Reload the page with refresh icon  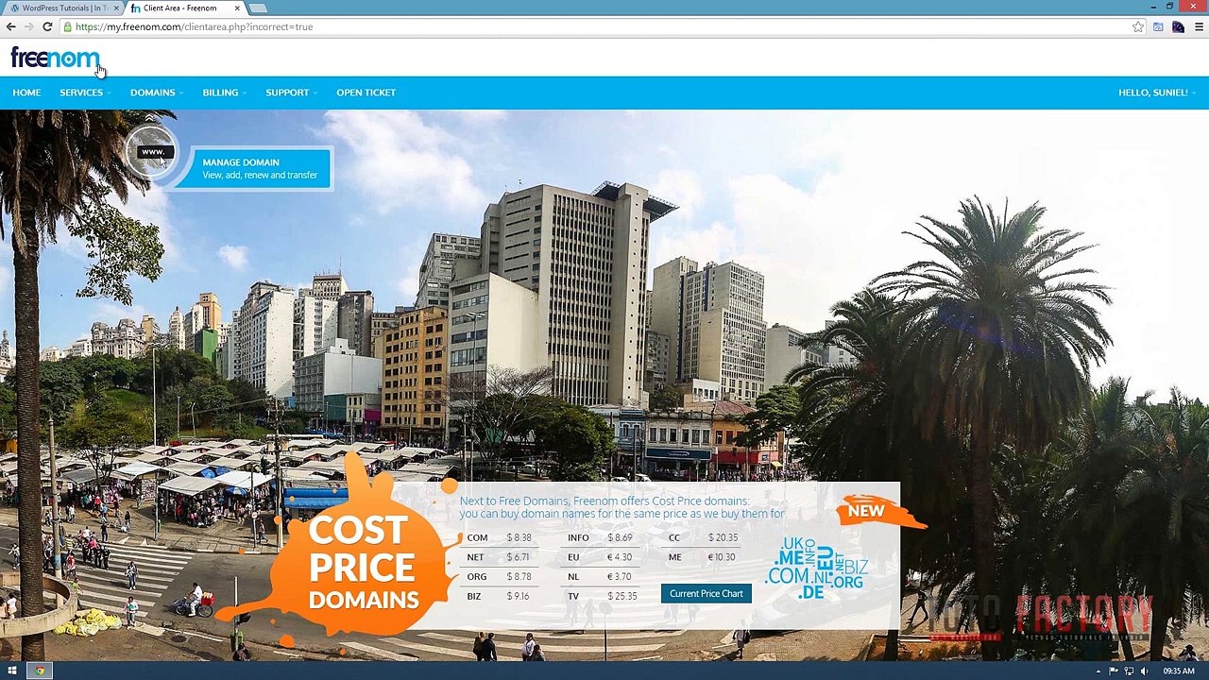click(x=47, y=26)
